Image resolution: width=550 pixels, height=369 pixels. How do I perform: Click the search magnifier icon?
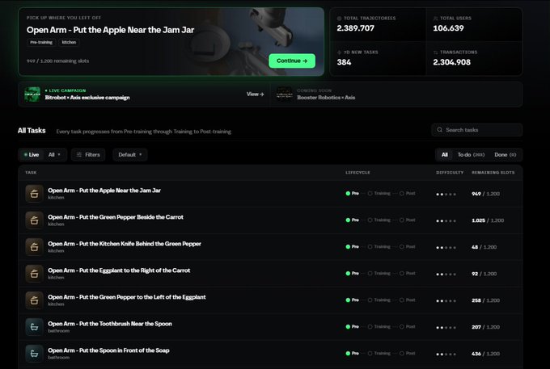439,130
